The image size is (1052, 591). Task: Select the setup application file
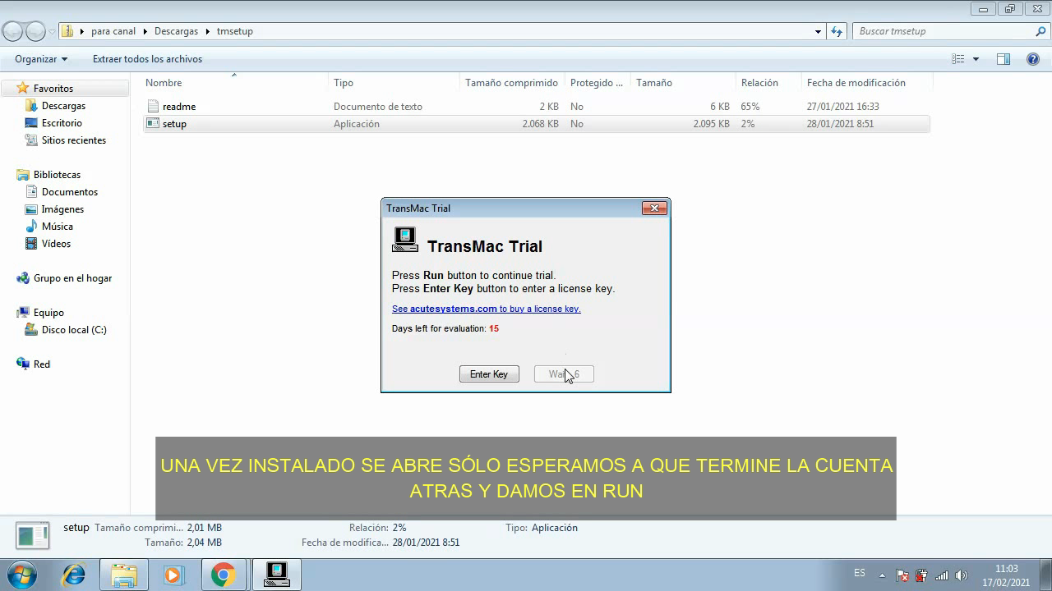(176, 123)
